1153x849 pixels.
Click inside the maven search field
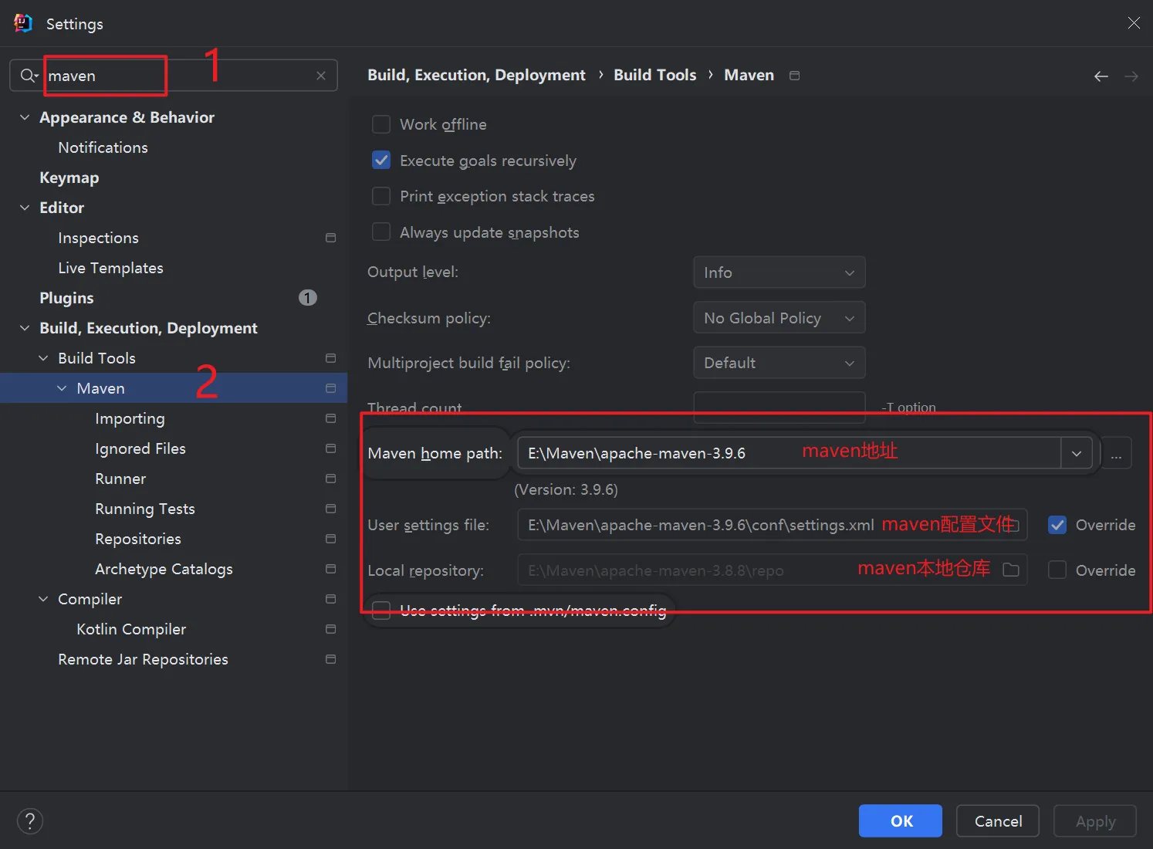174,76
